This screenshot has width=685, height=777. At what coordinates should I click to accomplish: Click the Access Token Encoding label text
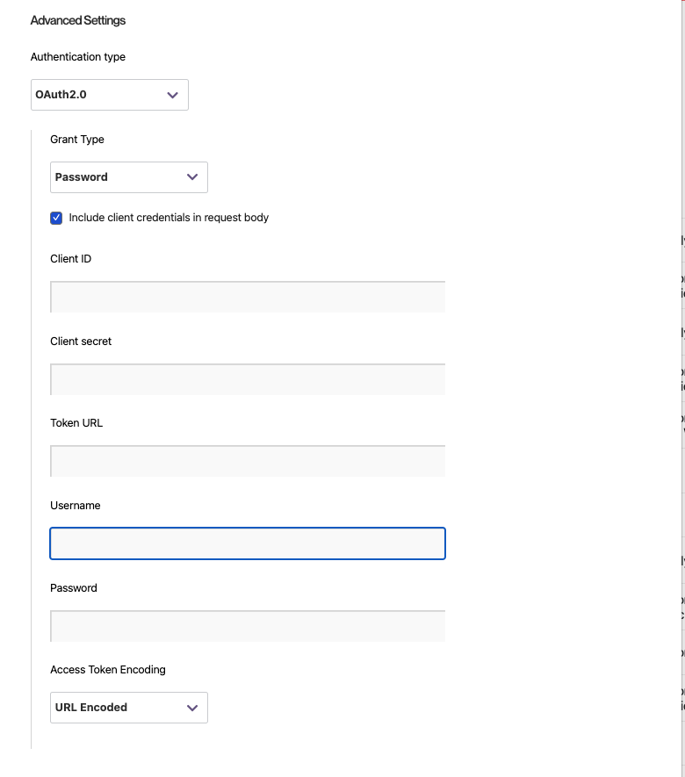pos(107,669)
